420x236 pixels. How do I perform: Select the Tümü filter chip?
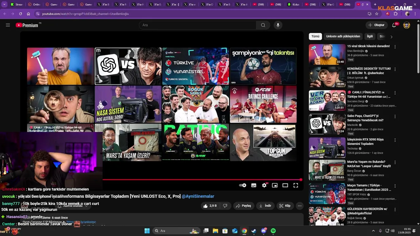pyautogui.click(x=315, y=36)
